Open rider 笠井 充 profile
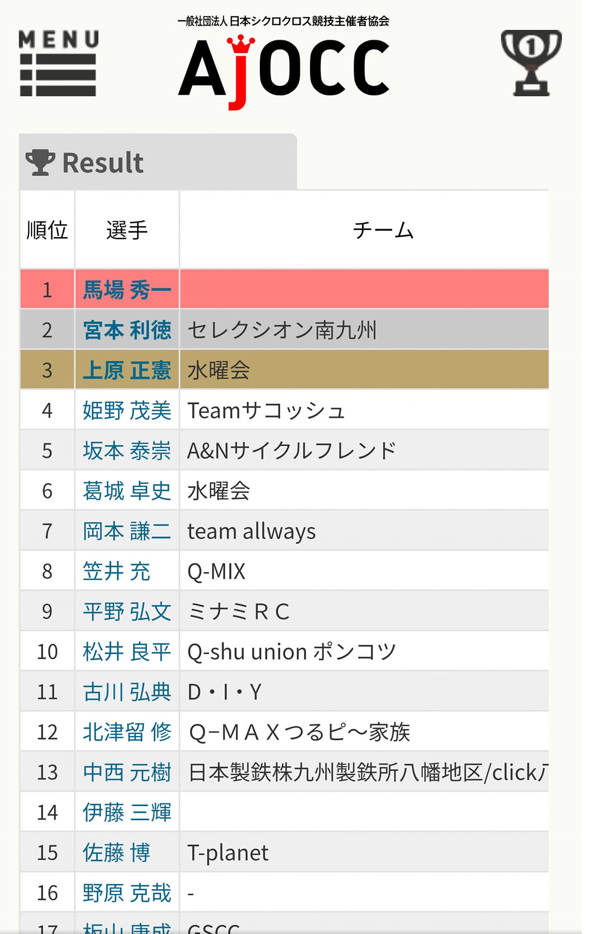The height and width of the screenshot is (934, 596). (116, 571)
